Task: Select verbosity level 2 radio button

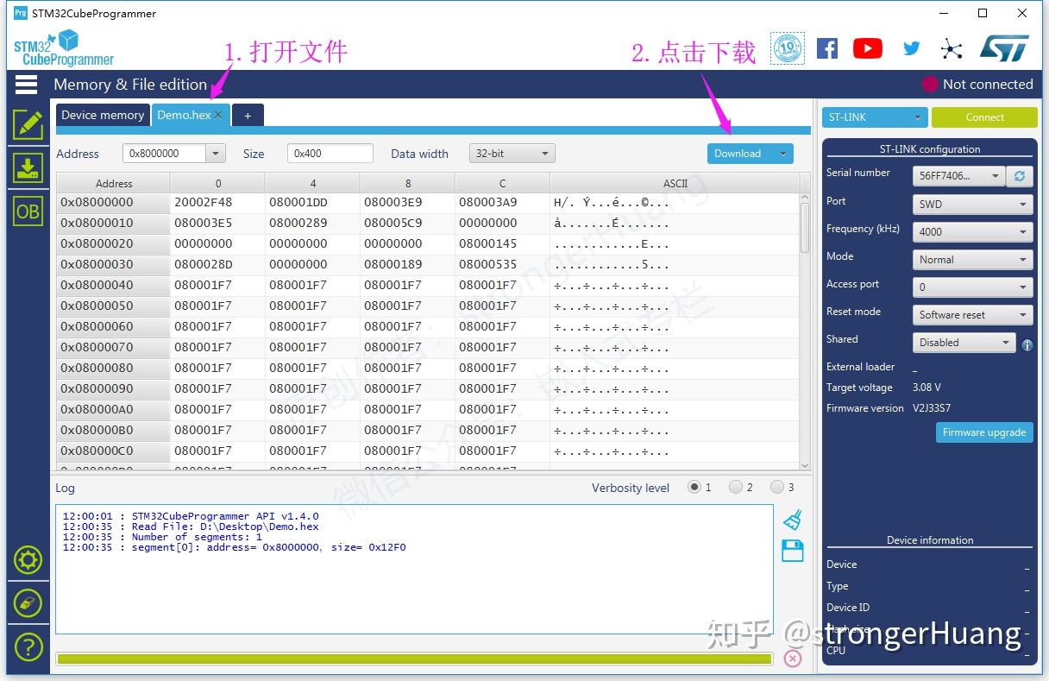Action: click(736, 487)
